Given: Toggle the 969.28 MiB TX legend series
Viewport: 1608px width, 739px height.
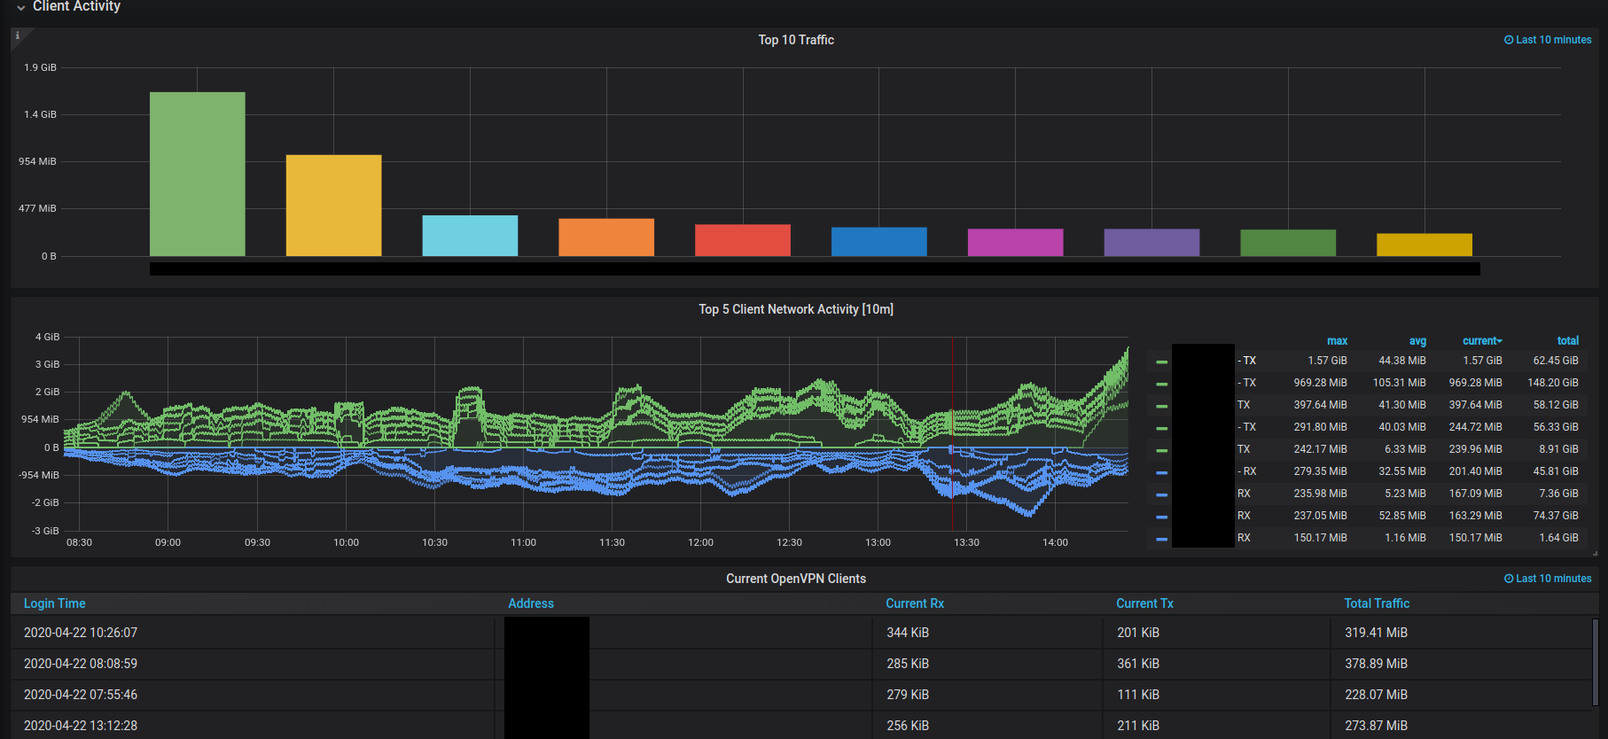Looking at the screenshot, I should [1247, 383].
